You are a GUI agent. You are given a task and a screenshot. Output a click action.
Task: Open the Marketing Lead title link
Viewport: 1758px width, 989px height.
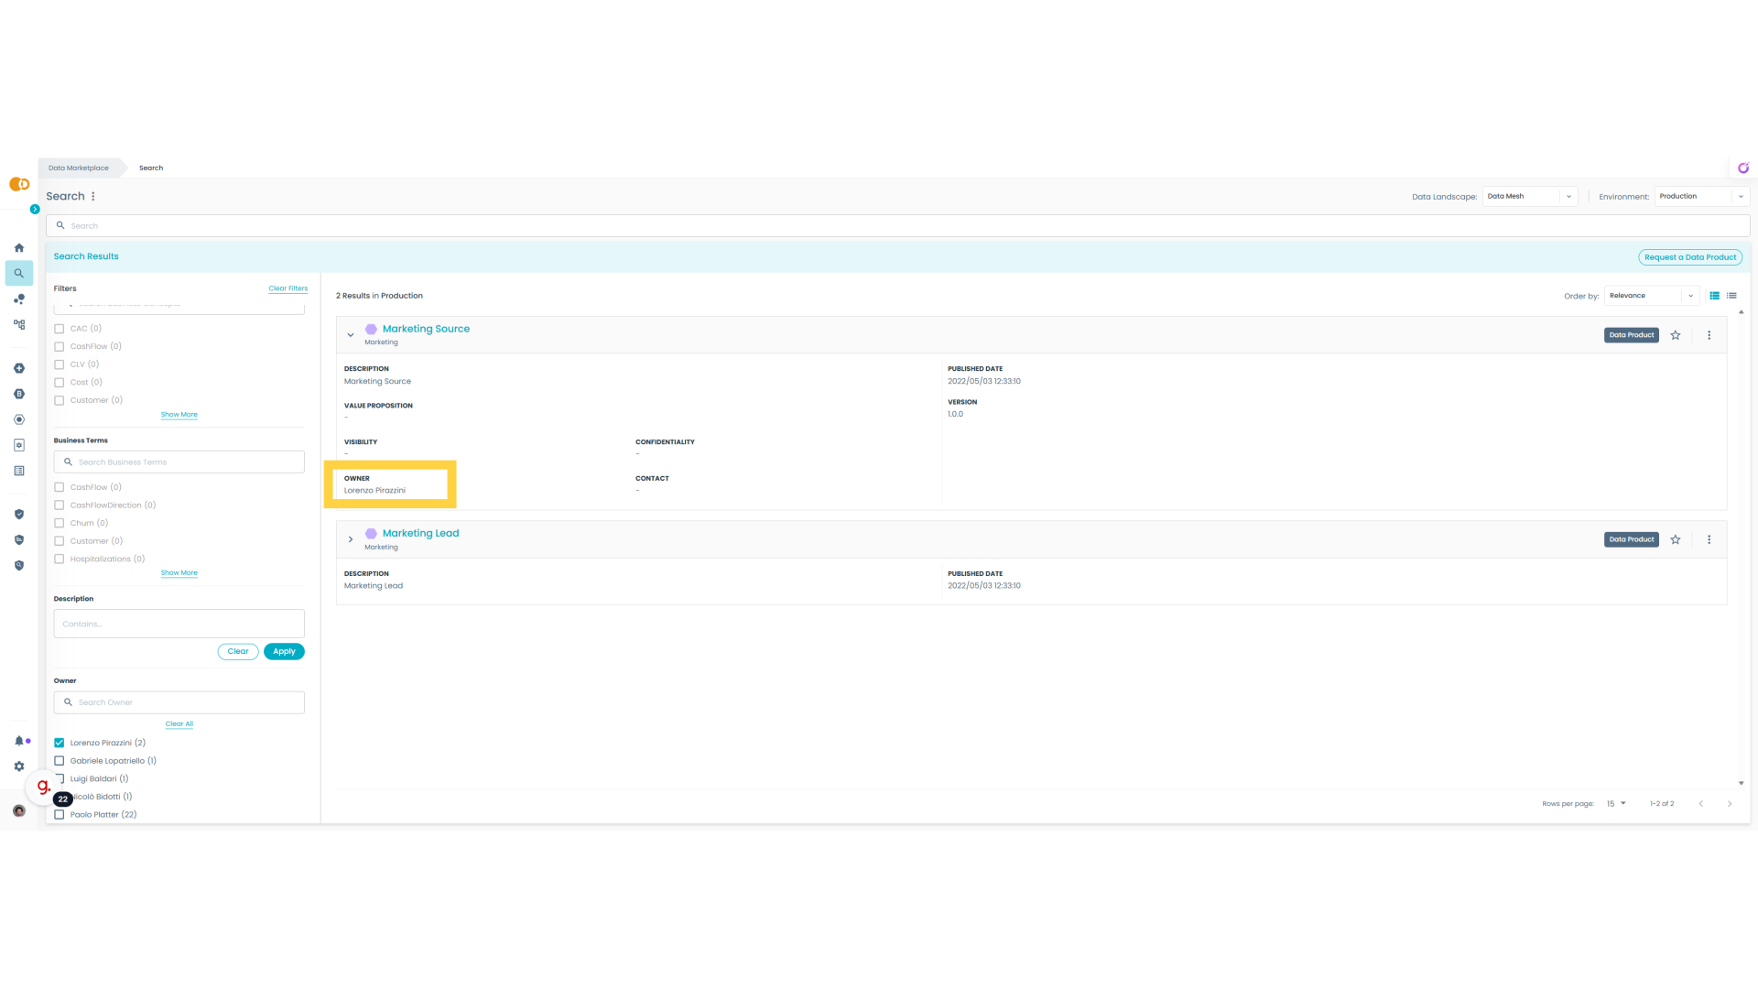(x=421, y=533)
